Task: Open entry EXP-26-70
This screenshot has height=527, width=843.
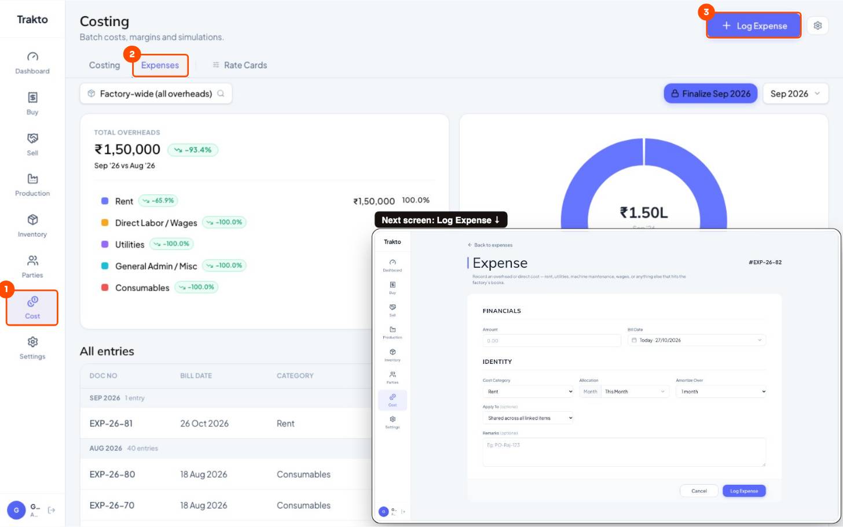Action: tap(112, 506)
